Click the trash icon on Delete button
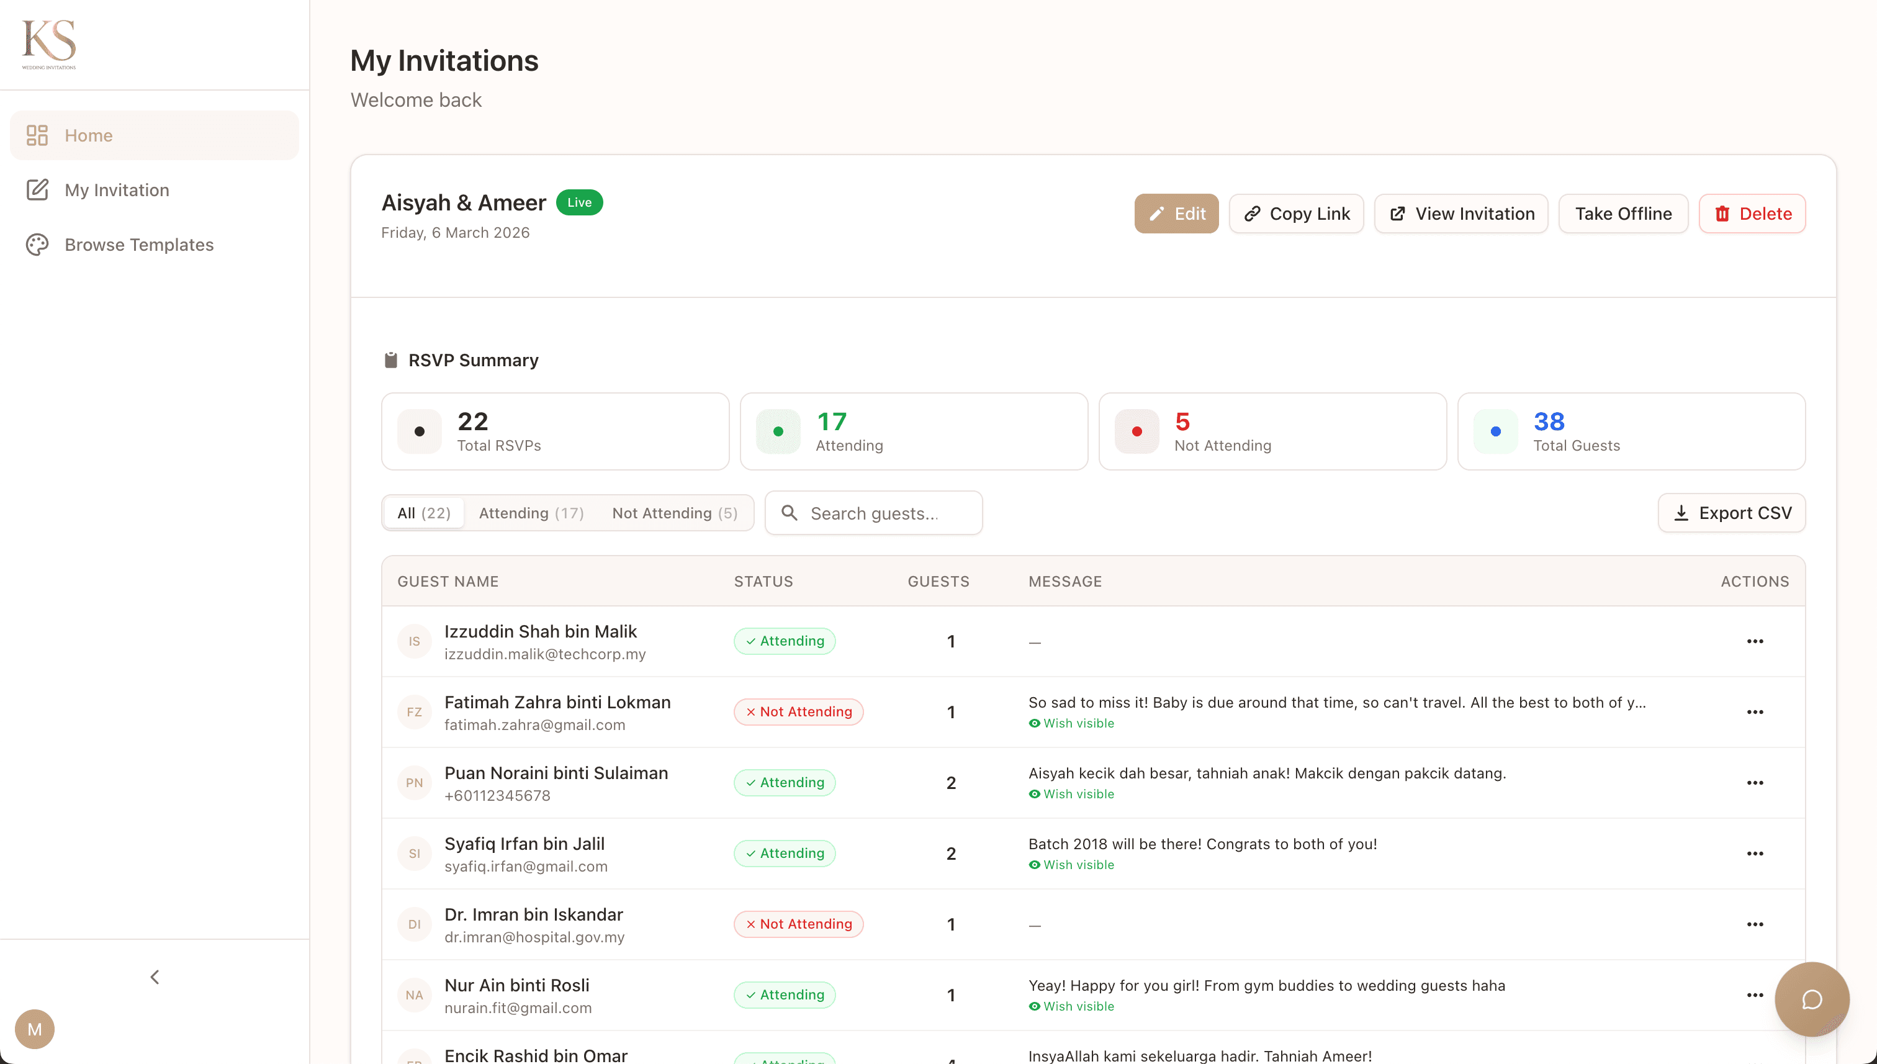This screenshot has height=1064, width=1877. pos(1723,214)
